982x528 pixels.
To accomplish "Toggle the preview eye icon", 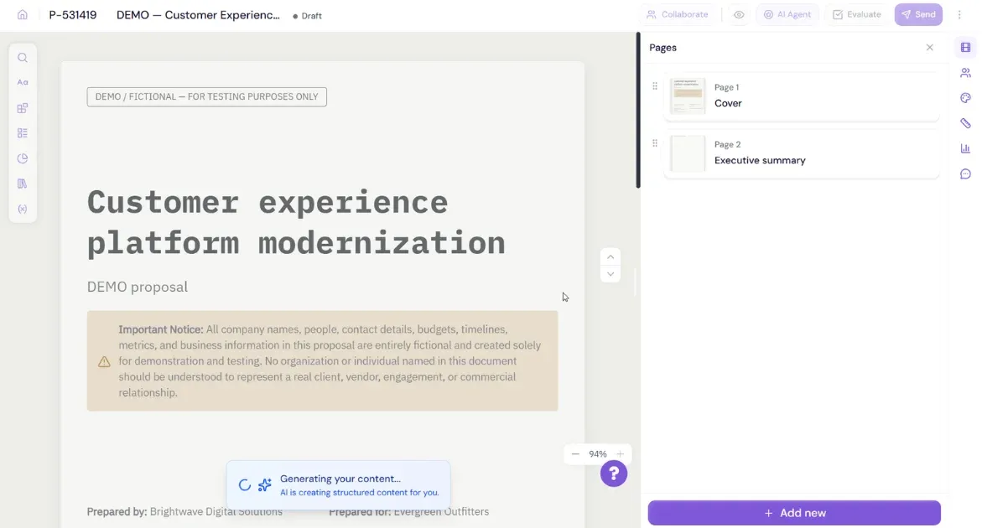I will 739,14.
